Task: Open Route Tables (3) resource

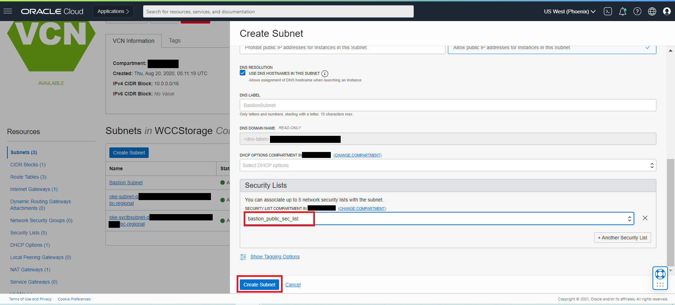Action: 28,177
